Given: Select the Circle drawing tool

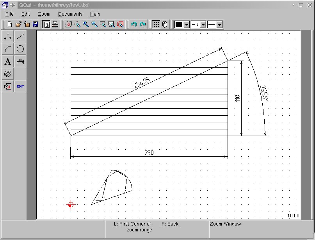Looking at the screenshot, I should [20, 49].
